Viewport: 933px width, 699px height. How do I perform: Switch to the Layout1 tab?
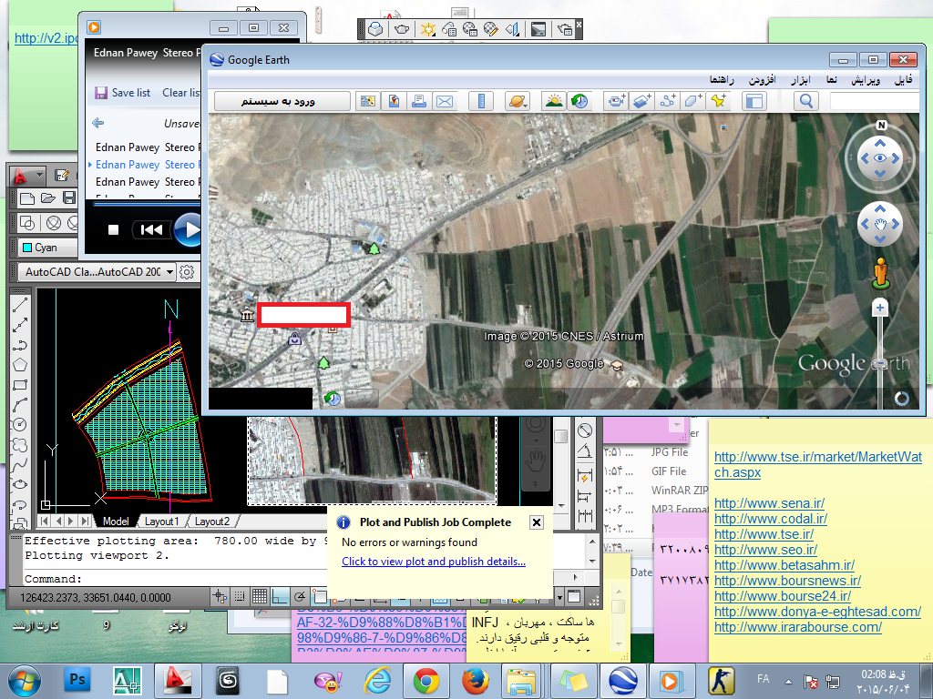pos(161,522)
